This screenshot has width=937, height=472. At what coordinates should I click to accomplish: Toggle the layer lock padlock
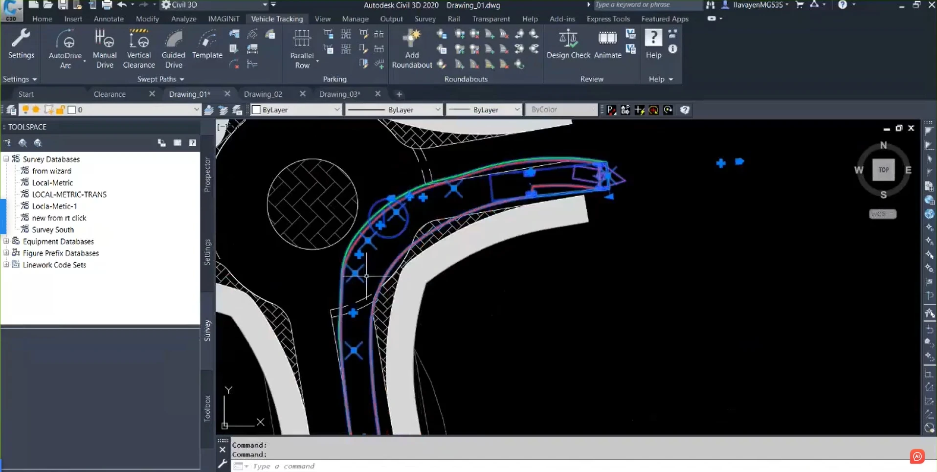coord(60,110)
